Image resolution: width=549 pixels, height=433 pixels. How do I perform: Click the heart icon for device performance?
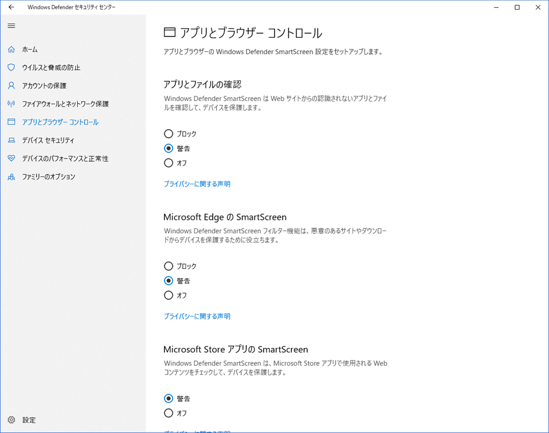click(11, 158)
